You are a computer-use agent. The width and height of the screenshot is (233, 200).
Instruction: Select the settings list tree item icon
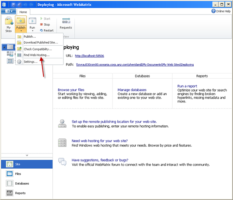click(10, 61)
